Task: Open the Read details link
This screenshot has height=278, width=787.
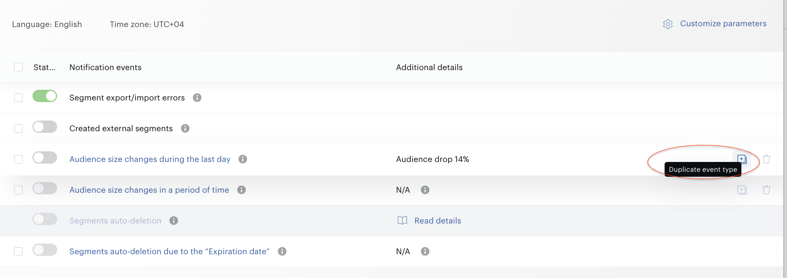Action: 438,221
